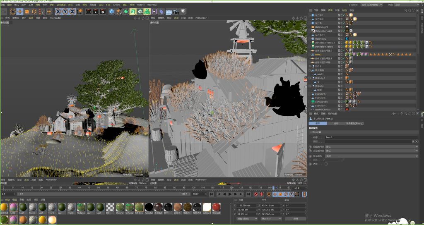Collapse the 空白.3 null object tree
424x225 pixels.
[311, 66]
